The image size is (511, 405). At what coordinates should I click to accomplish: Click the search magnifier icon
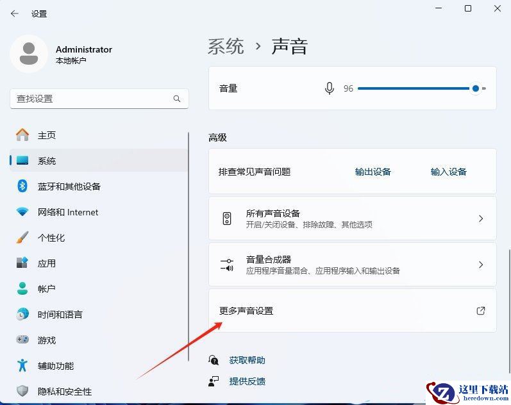pyautogui.click(x=176, y=99)
